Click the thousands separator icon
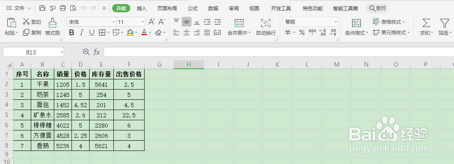Image resolution: width=454 pixels, height=164 pixels. (x=312, y=33)
